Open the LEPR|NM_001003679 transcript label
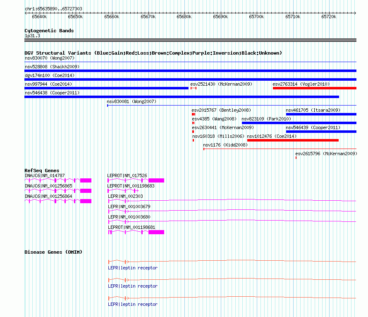Image resolution: width=368 pixels, height=317 pixels. (x=129, y=207)
